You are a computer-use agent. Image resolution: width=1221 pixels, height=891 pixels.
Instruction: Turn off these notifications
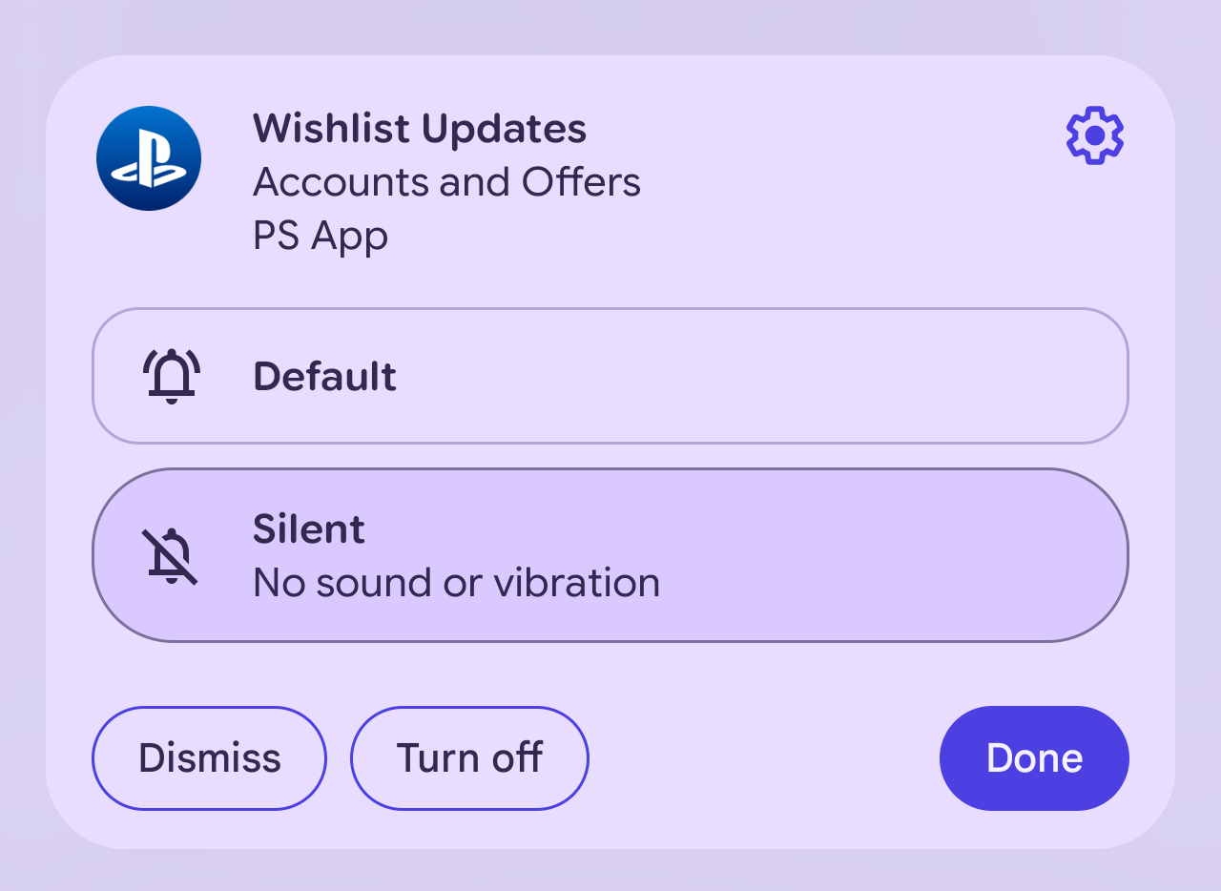(469, 758)
